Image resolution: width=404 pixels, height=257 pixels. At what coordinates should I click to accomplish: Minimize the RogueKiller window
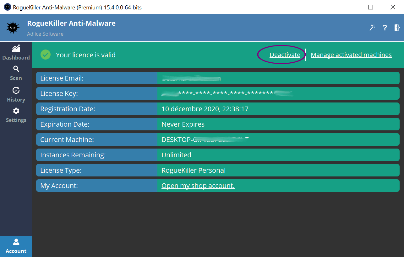tap(348, 7)
